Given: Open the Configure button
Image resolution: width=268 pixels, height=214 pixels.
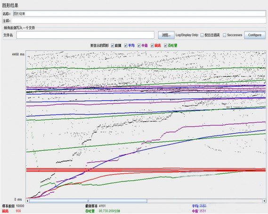Looking at the screenshot, I should click(x=255, y=35).
